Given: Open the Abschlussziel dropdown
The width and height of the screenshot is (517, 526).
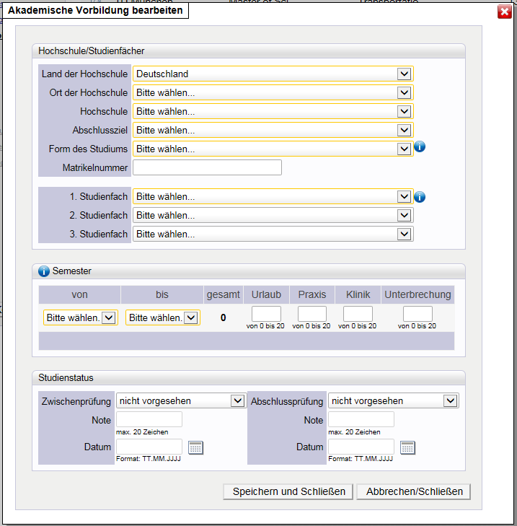Looking at the screenshot, I should [x=273, y=130].
